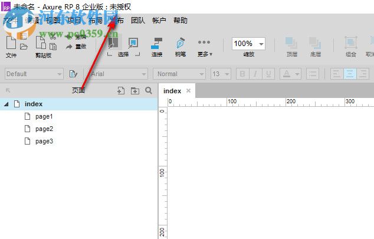This screenshot has height=239, width=374.
Task: Select page2 in the Pages tree
Action: click(44, 129)
